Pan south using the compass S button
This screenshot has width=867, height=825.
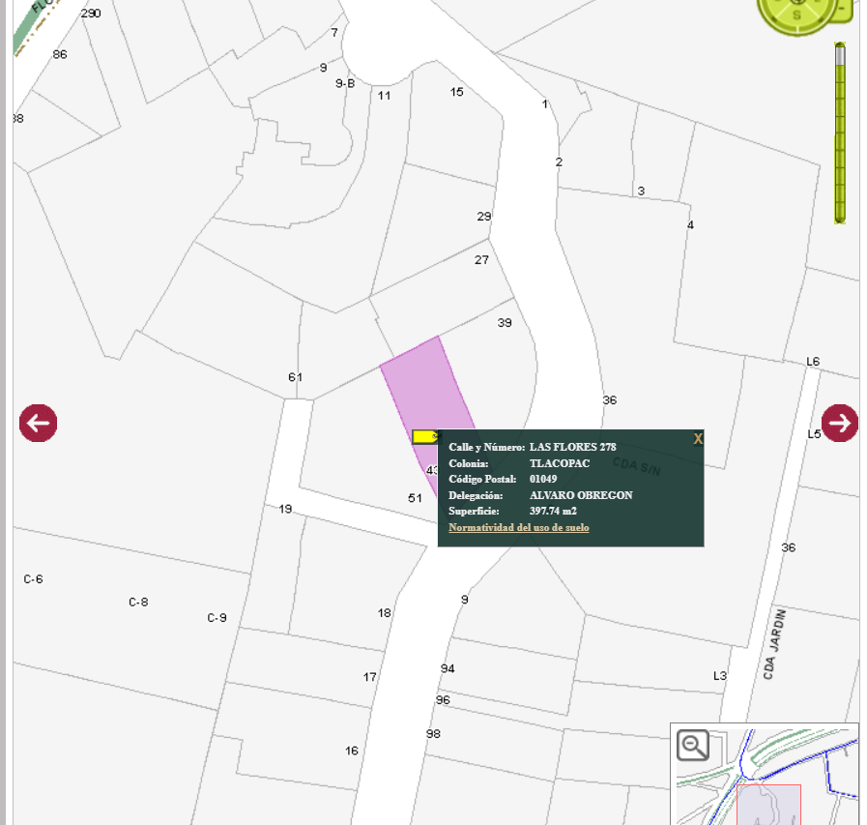(x=796, y=15)
